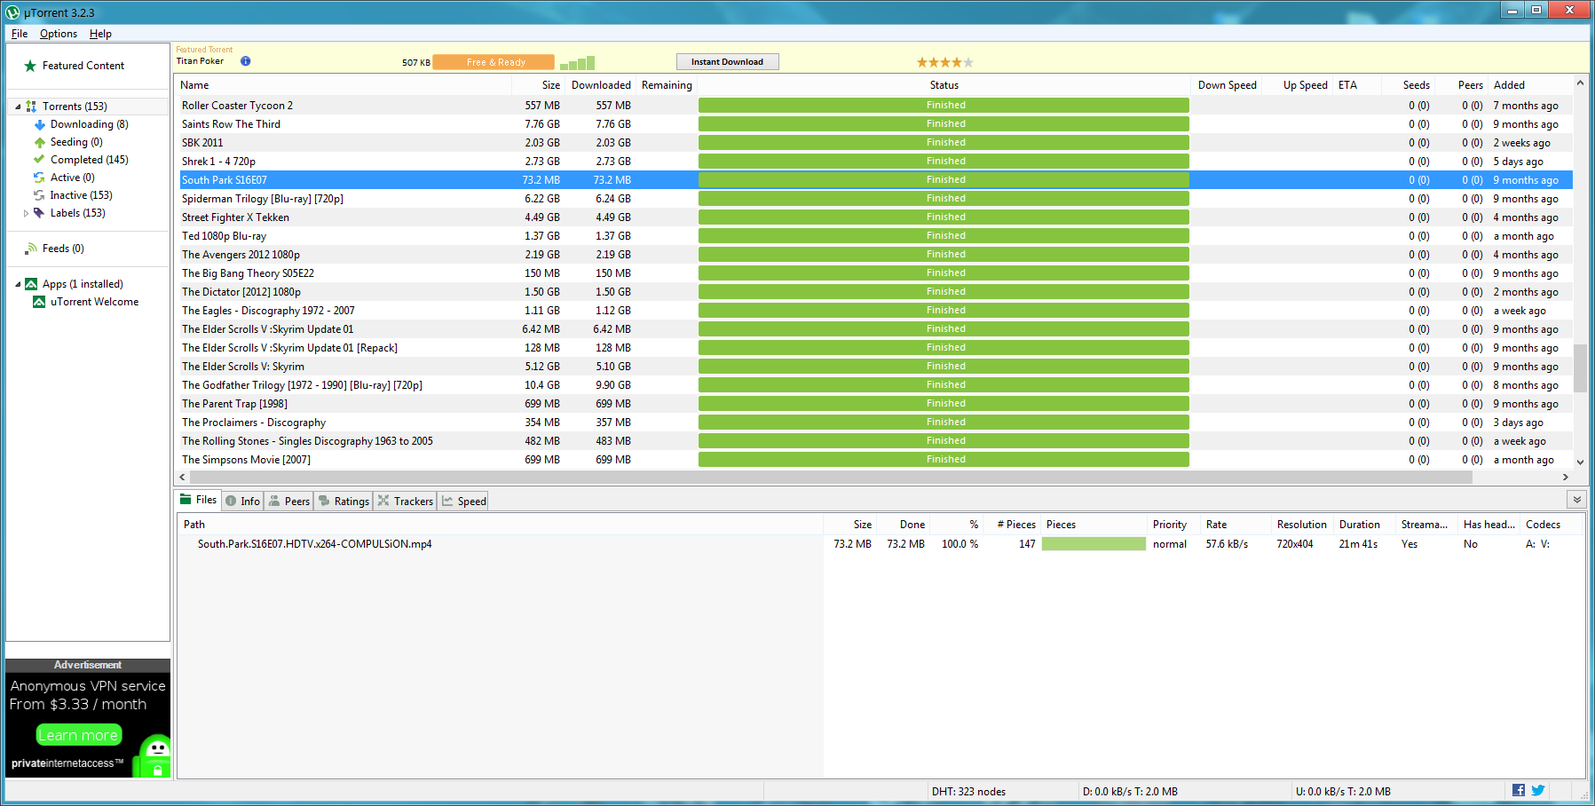Open the uTorrent Welcome app icon
This screenshot has width=1595, height=806.
[39, 302]
